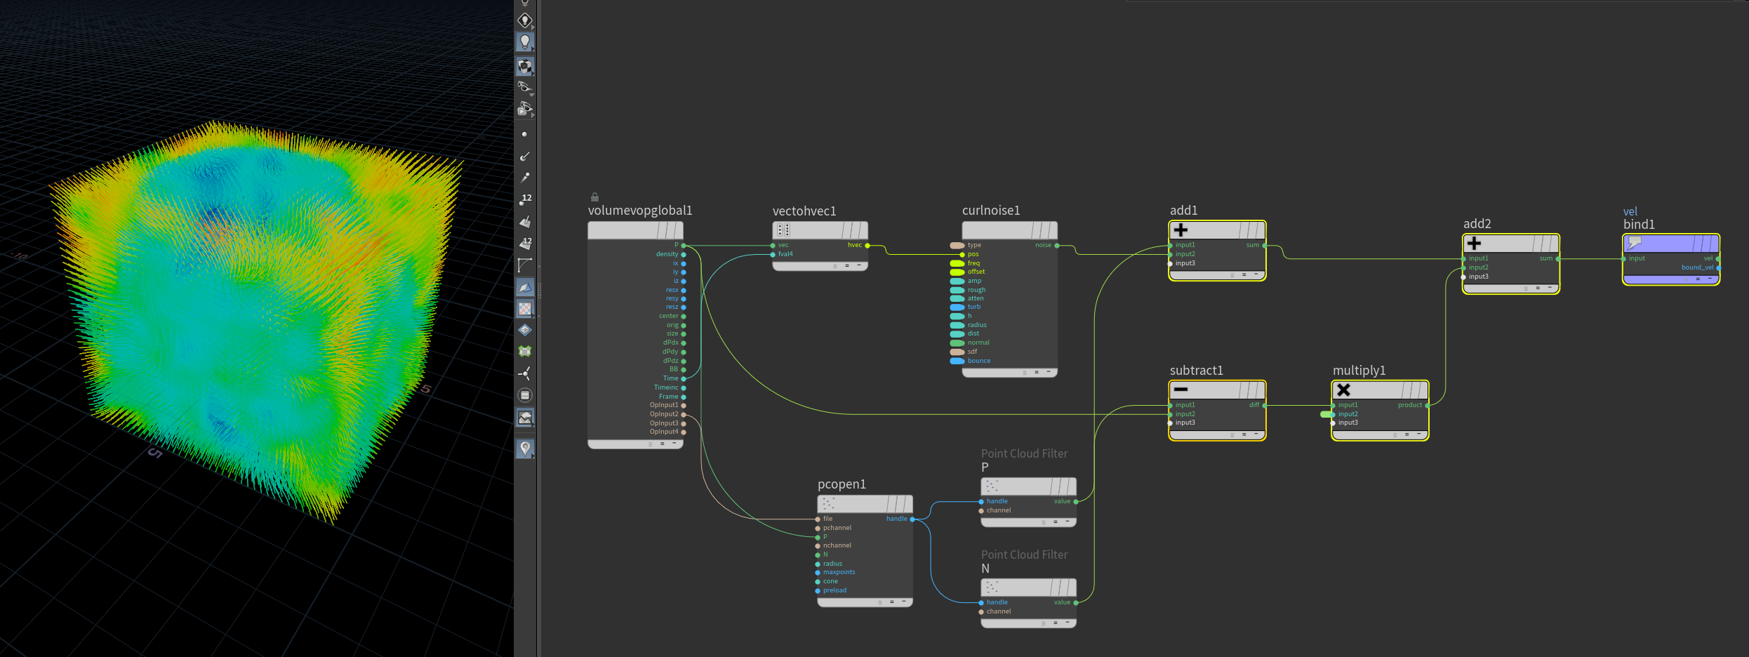Click the speech bubble icon on bind1
Image resolution: width=1749 pixels, height=657 pixels.
[x=1635, y=243]
